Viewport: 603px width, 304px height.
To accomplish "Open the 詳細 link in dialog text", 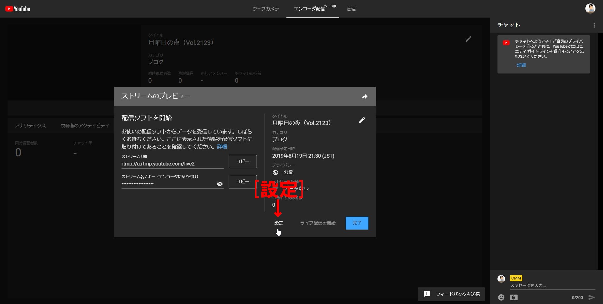I will (x=222, y=147).
